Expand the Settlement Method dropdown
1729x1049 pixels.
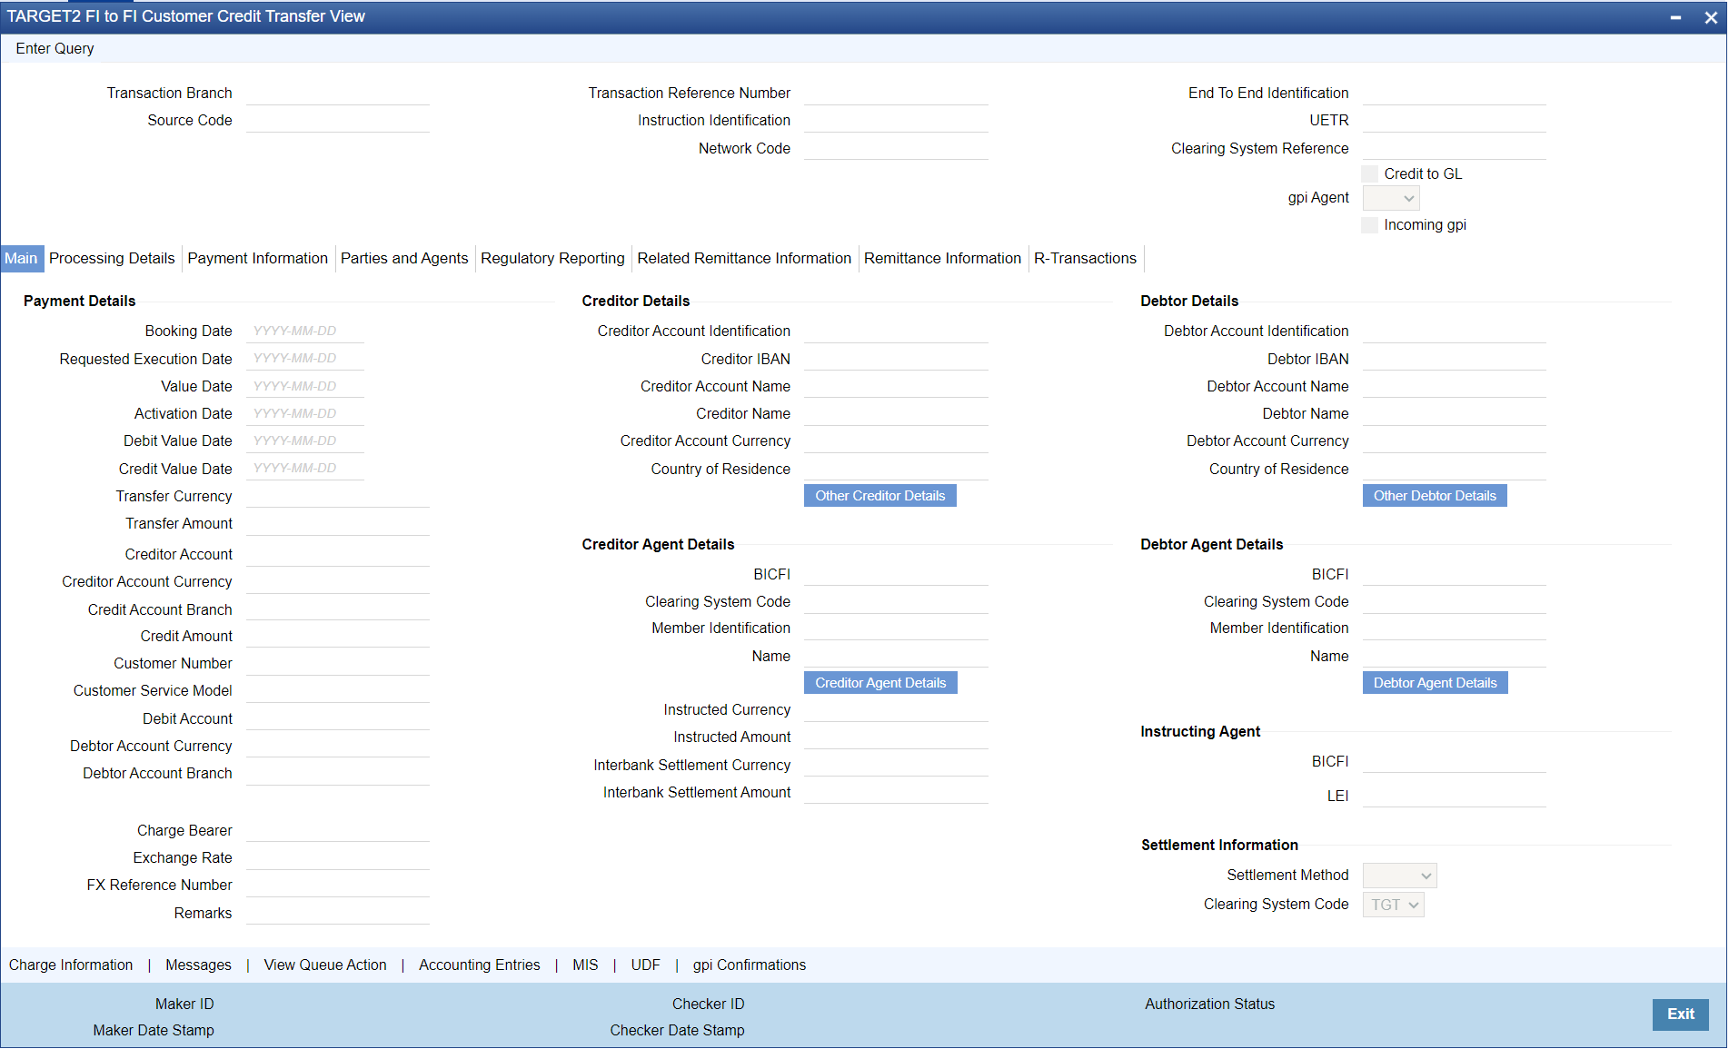pos(1400,876)
